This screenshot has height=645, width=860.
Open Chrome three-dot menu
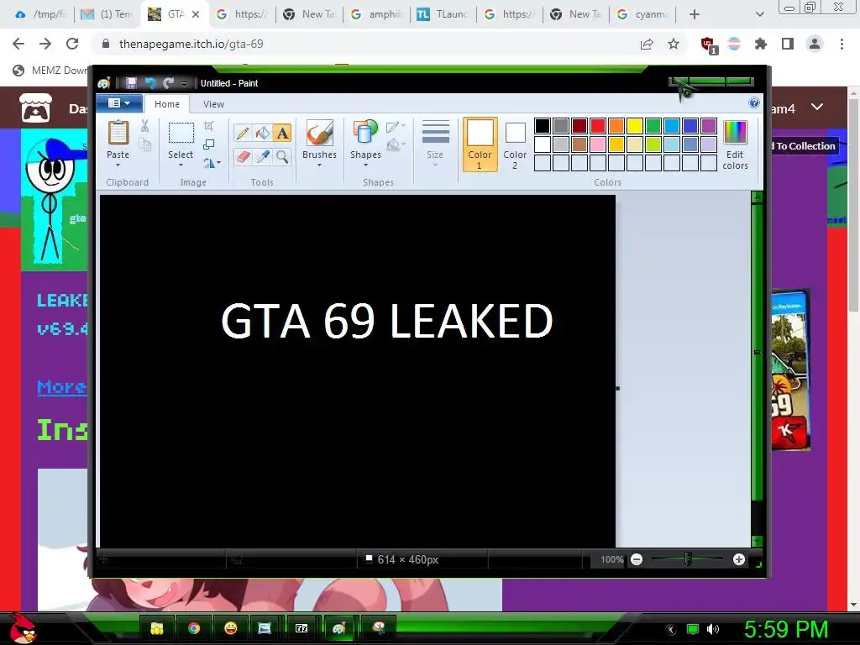(x=842, y=44)
